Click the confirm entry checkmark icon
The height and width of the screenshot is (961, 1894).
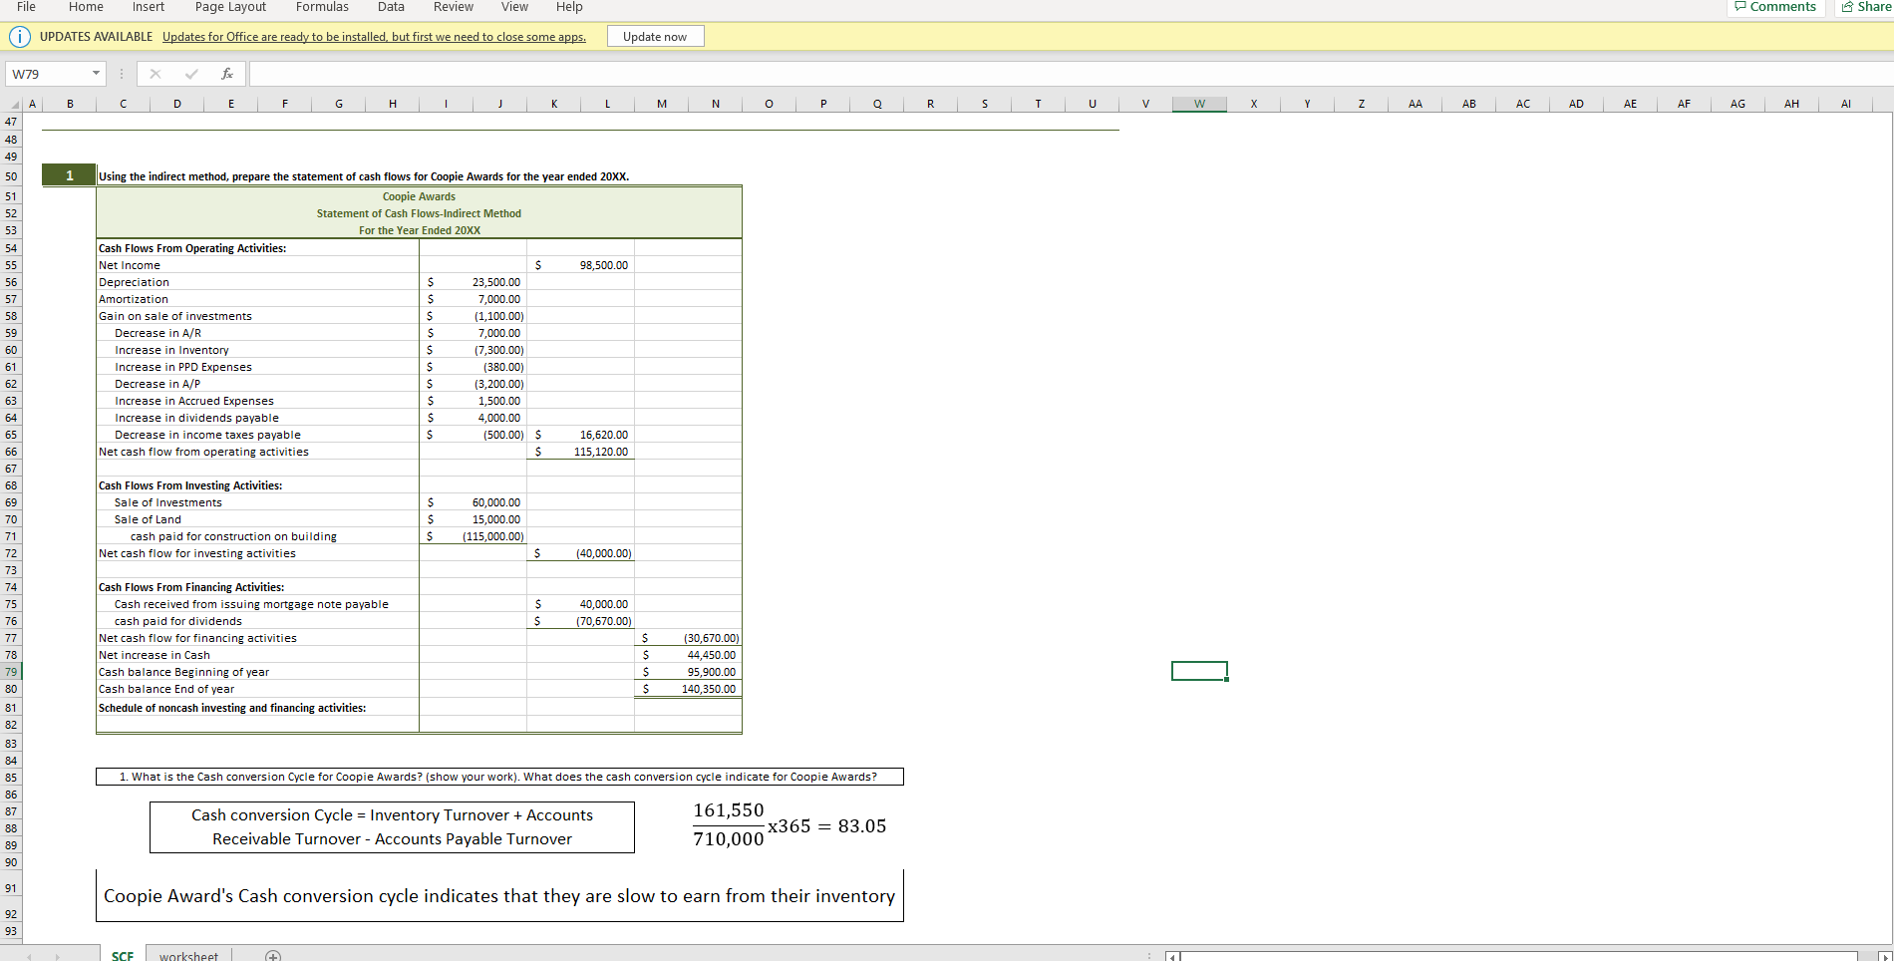click(x=191, y=74)
